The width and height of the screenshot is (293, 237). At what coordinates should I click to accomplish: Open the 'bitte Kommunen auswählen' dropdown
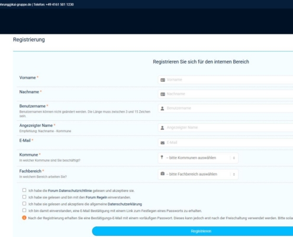[198, 158]
